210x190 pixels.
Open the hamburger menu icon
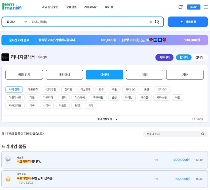coord(206,7)
